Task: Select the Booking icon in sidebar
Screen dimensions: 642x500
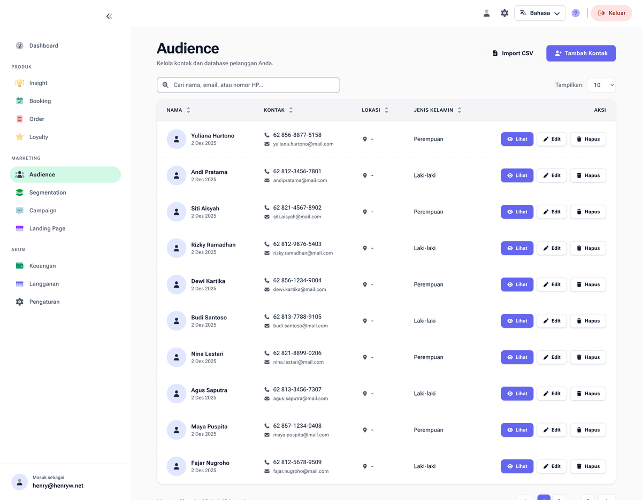Action: pyautogui.click(x=19, y=101)
